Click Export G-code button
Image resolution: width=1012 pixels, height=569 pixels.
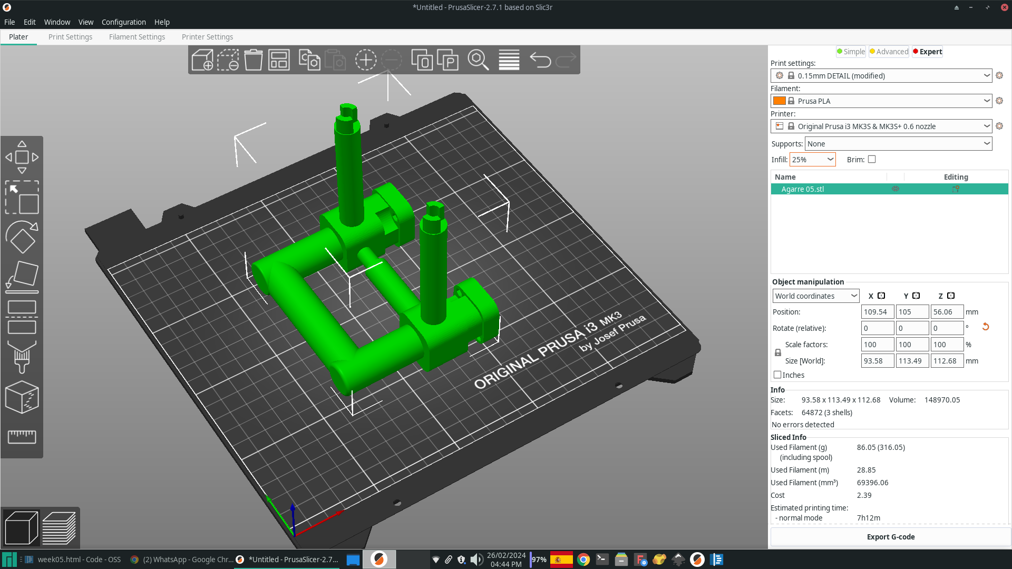click(890, 536)
